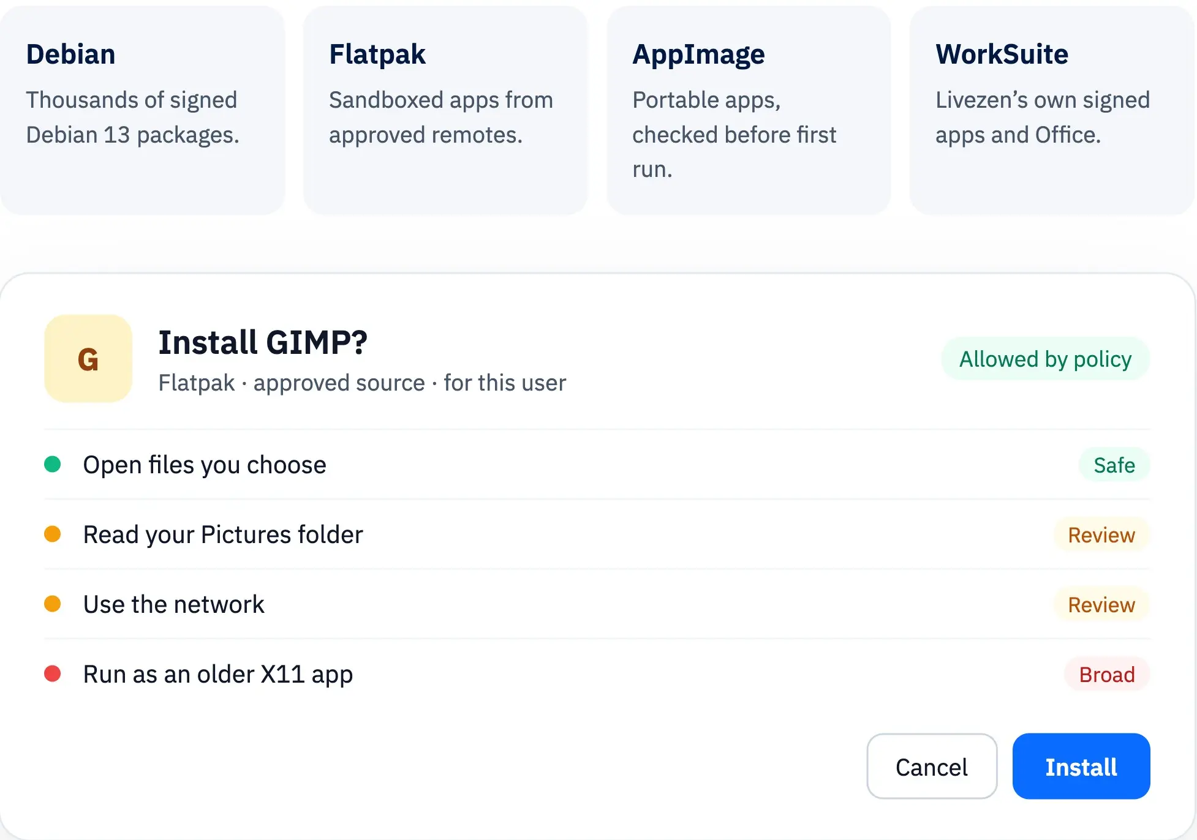
Task: Click orange dot beside Use the network
Action: pos(53,604)
